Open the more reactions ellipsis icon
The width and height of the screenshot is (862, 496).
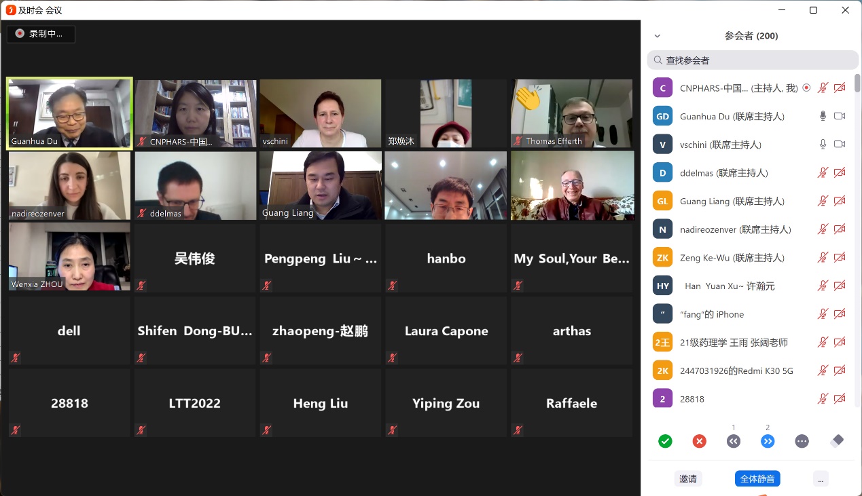point(802,441)
